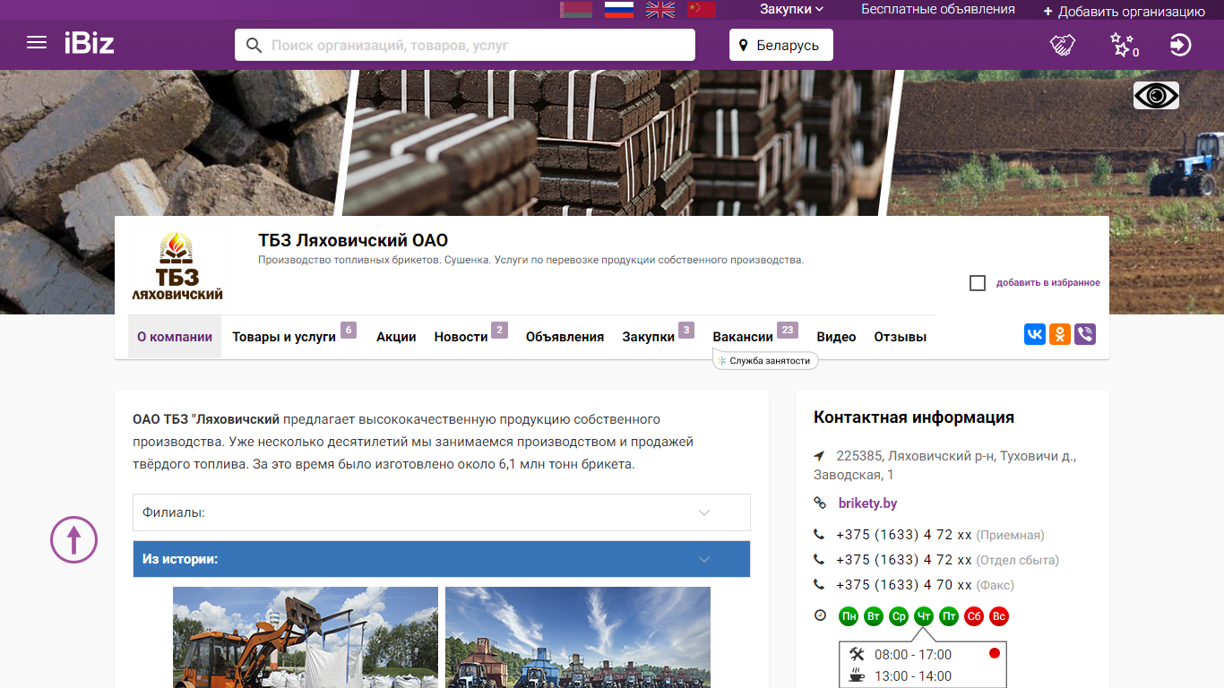Click the address location arrow icon
The width and height of the screenshot is (1224, 688).
pyautogui.click(x=819, y=455)
